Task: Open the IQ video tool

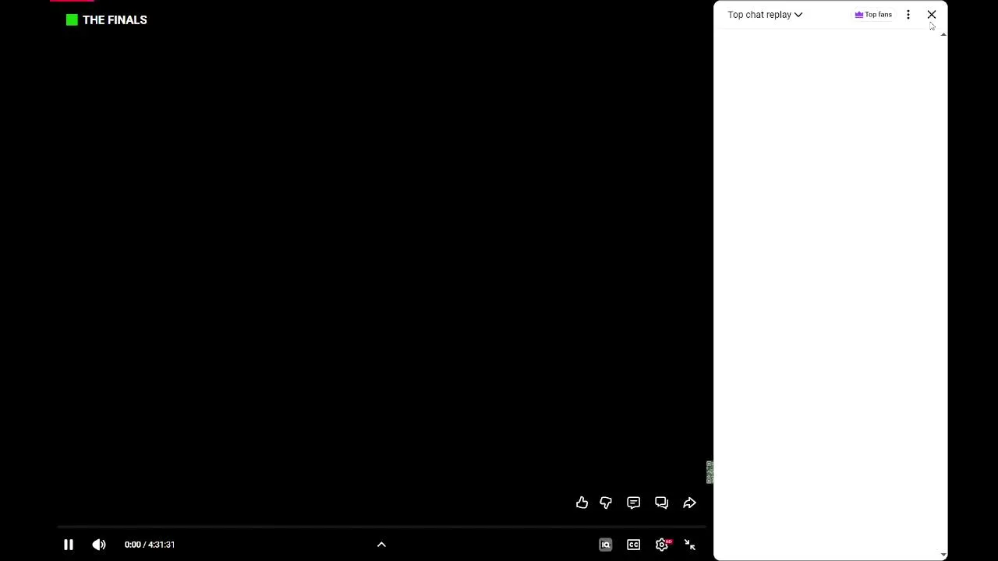Action: [x=606, y=545]
